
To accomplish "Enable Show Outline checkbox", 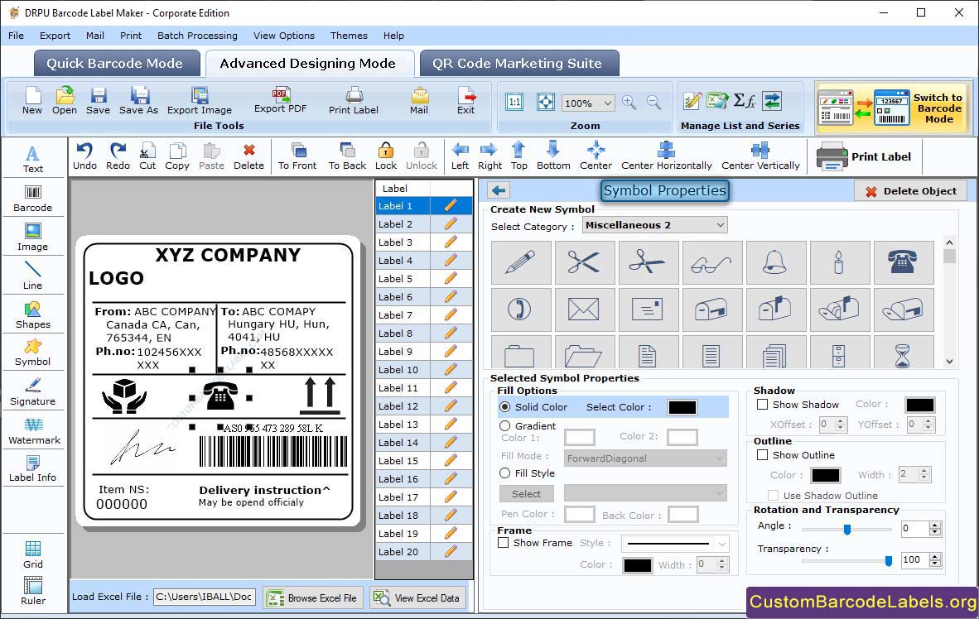I will click(762, 455).
